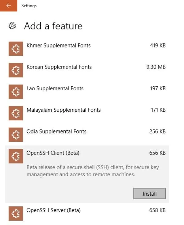Click the OpenSSH Server puzzle icon
This screenshot has width=184, height=225.
pyautogui.click(x=16, y=214)
